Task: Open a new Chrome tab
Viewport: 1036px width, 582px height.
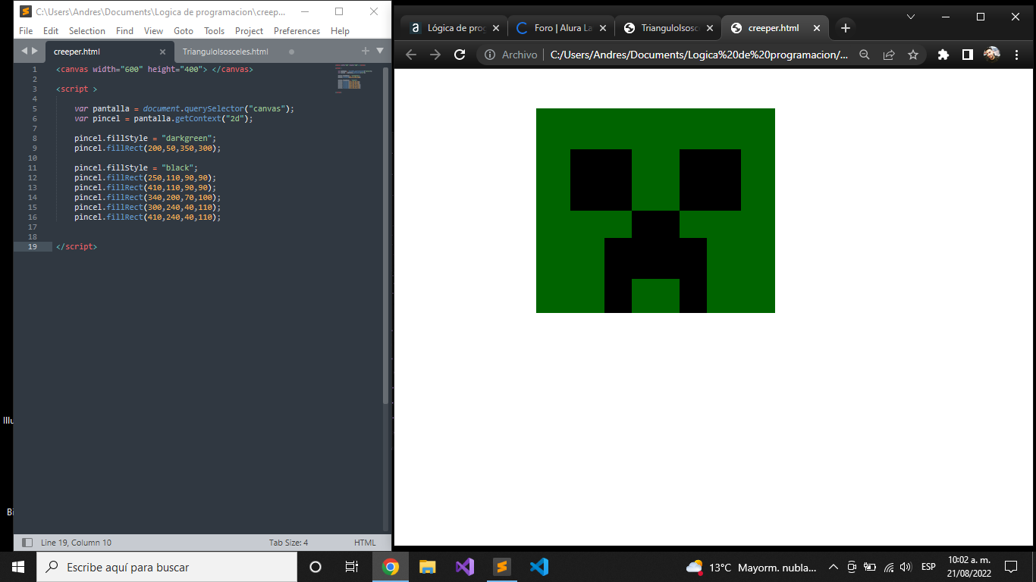Action: [846, 28]
